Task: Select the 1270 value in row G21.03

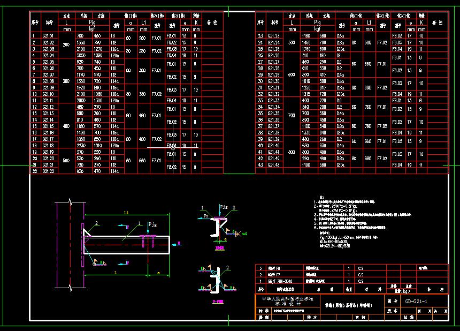Action: 98,49
